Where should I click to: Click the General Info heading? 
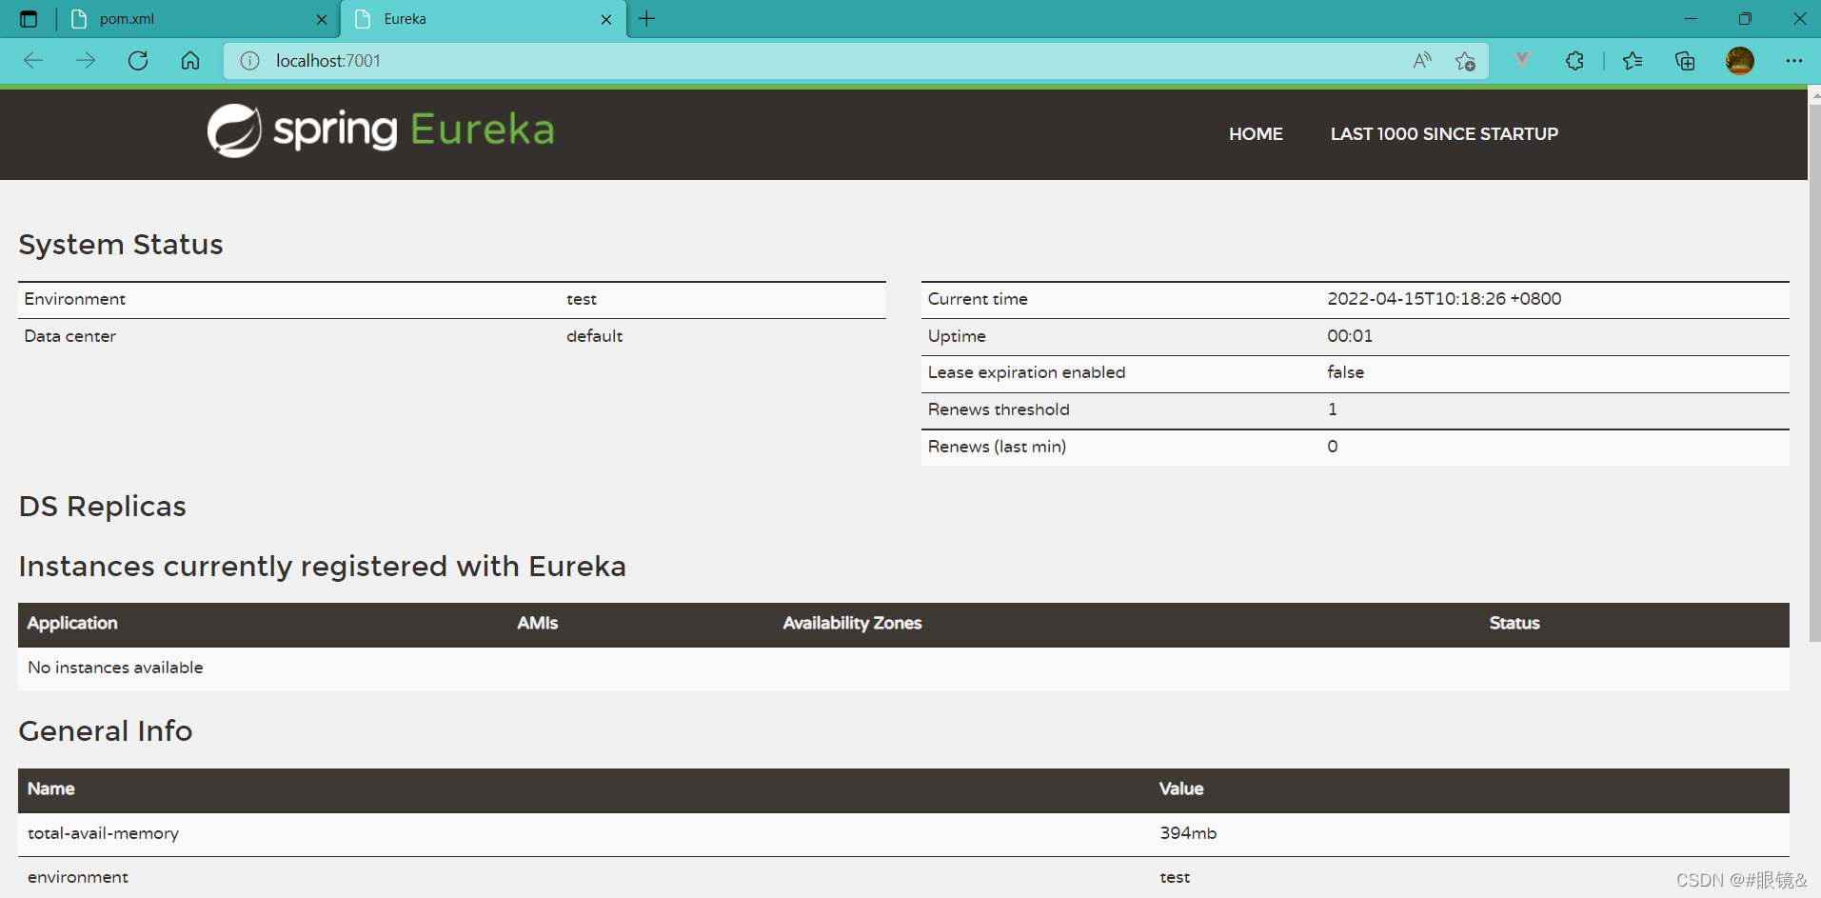point(106,731)
